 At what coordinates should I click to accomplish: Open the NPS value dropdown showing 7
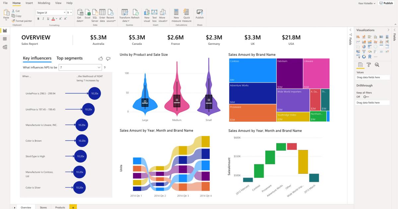click(80, 67)
